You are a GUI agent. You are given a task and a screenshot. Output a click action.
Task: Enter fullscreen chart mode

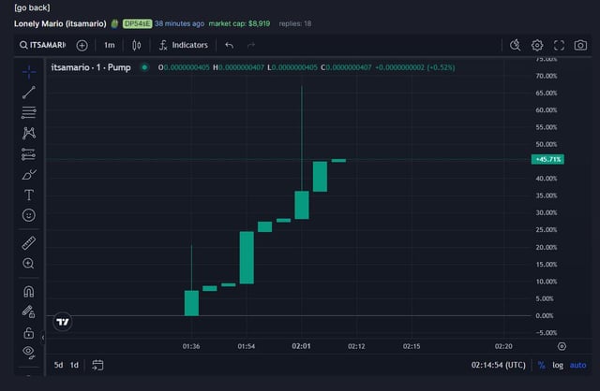click(x=560, y=45)
